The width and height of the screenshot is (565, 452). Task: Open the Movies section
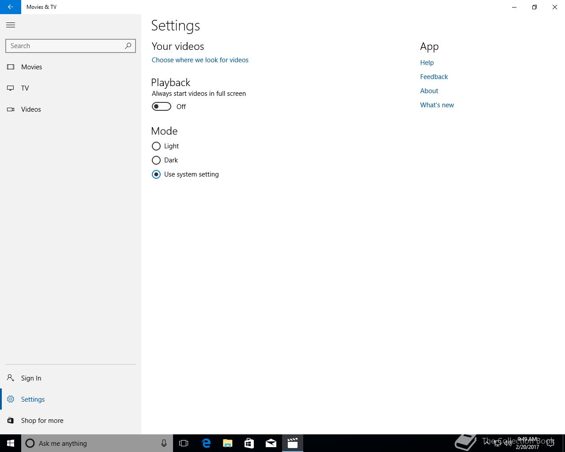pos(31,67)
